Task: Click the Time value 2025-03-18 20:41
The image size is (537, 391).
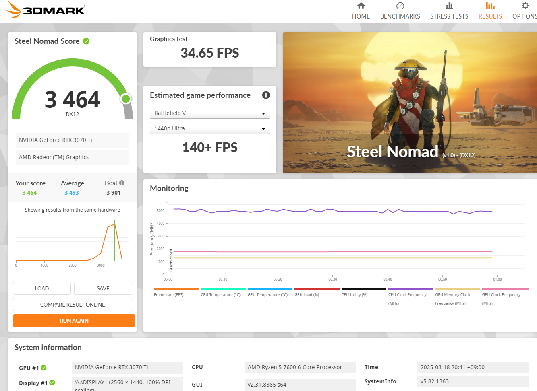Action: click(x=473, y=367)
